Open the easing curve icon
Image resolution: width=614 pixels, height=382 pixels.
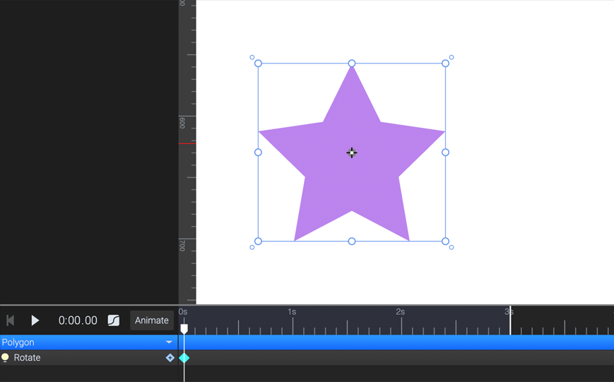coord(114,321)
